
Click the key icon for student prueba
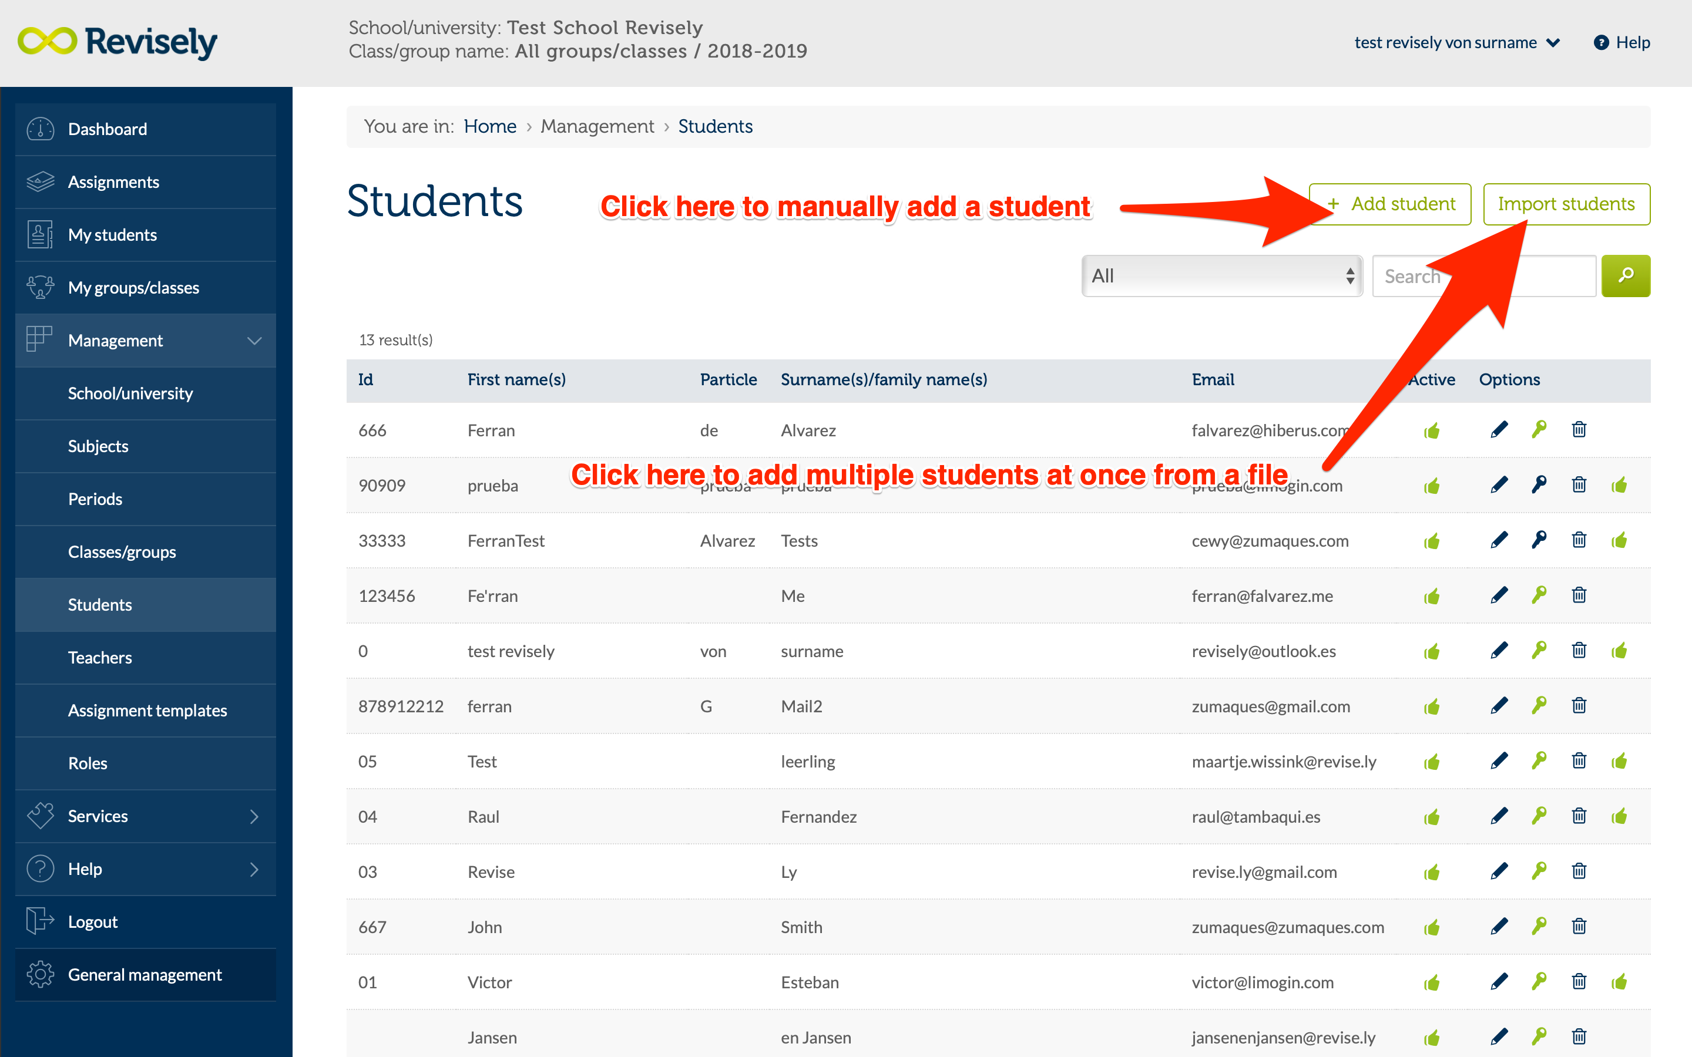(x=1539, y=484)
